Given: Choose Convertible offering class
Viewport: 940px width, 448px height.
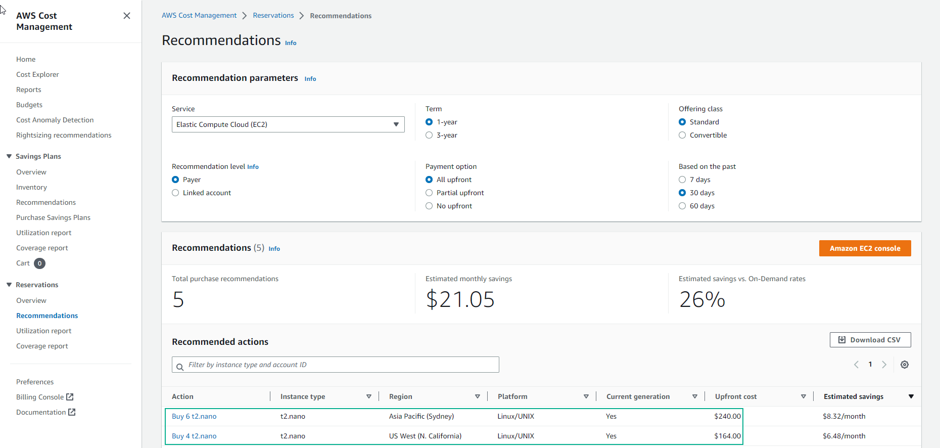Looking at the screenshot, I should point(682,135).
